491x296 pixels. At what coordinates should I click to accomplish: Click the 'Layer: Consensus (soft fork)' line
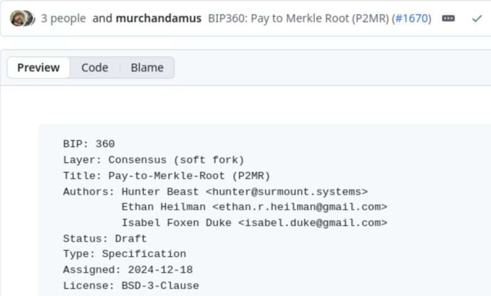tap(153, 160)
